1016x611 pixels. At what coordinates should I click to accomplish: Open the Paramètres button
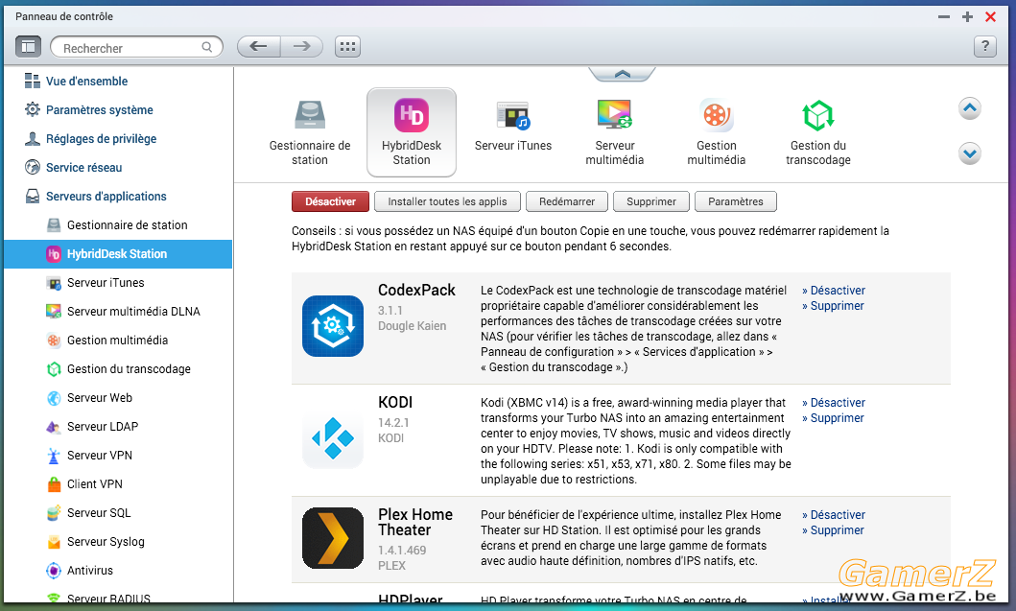pos(736,201)
